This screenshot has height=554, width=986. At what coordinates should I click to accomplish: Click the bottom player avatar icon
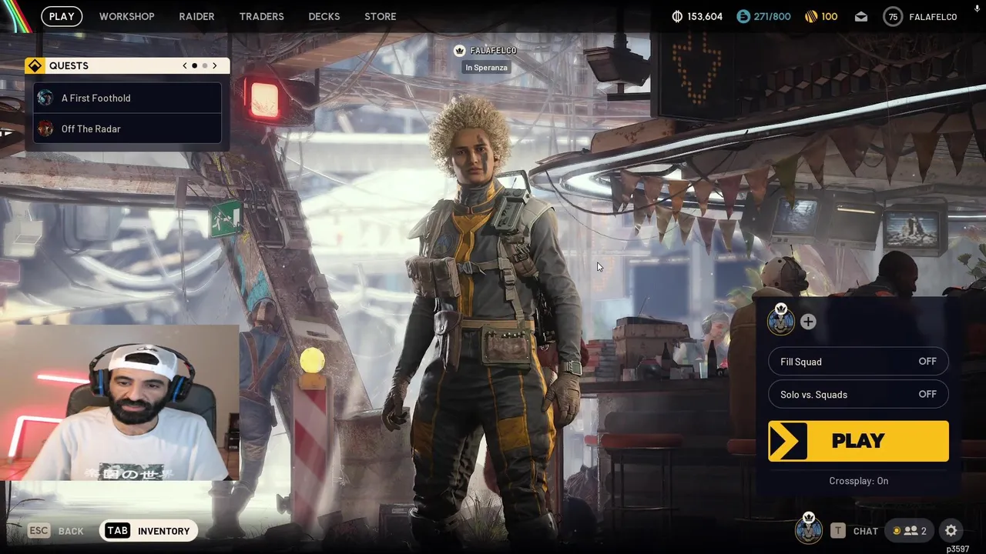(x=808, y=529)
